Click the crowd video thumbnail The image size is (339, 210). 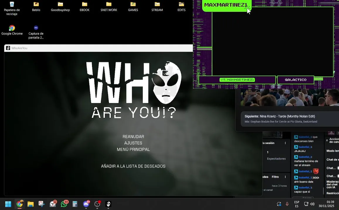click(290, 97)
